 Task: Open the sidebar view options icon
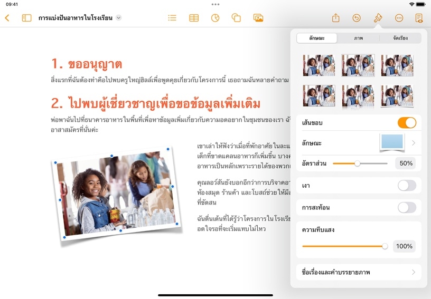26,18
